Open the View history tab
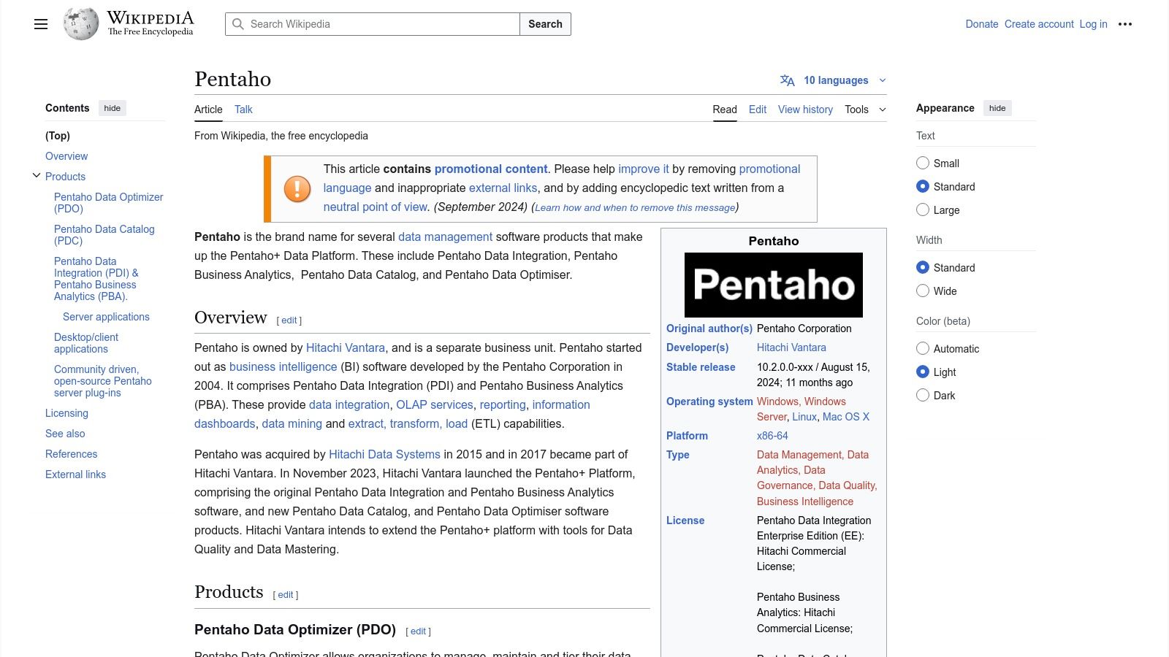The width and height of the screenshot is (1169, 657). point(805,109)
